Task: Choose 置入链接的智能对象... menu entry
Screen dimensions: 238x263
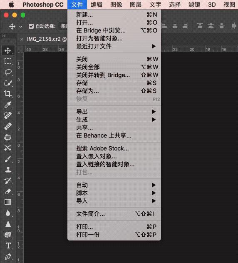Action: pos(114,164)
